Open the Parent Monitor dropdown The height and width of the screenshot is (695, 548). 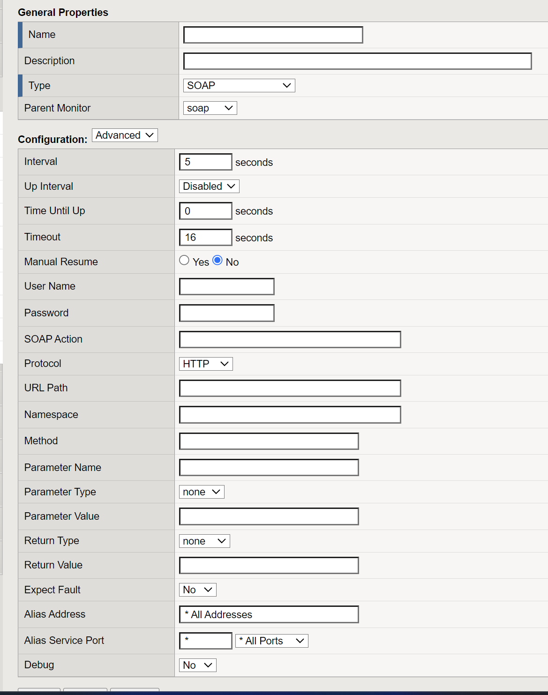[x=210, y=108]
